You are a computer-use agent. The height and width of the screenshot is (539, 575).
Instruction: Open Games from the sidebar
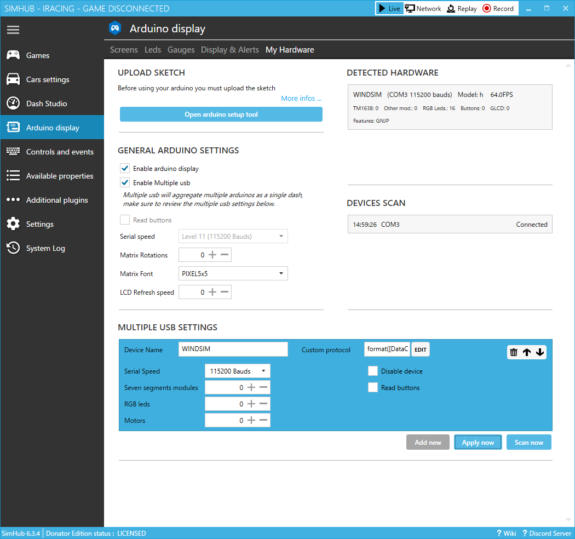pos(52,55)
